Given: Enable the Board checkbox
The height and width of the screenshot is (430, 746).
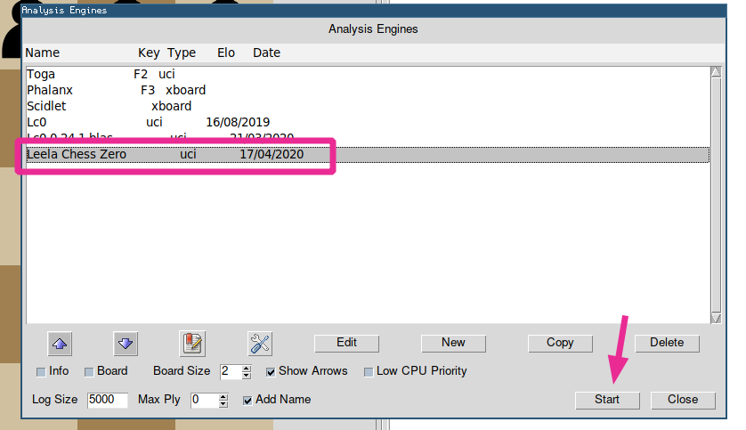Looking at the screenshot, I should (89, 371).
